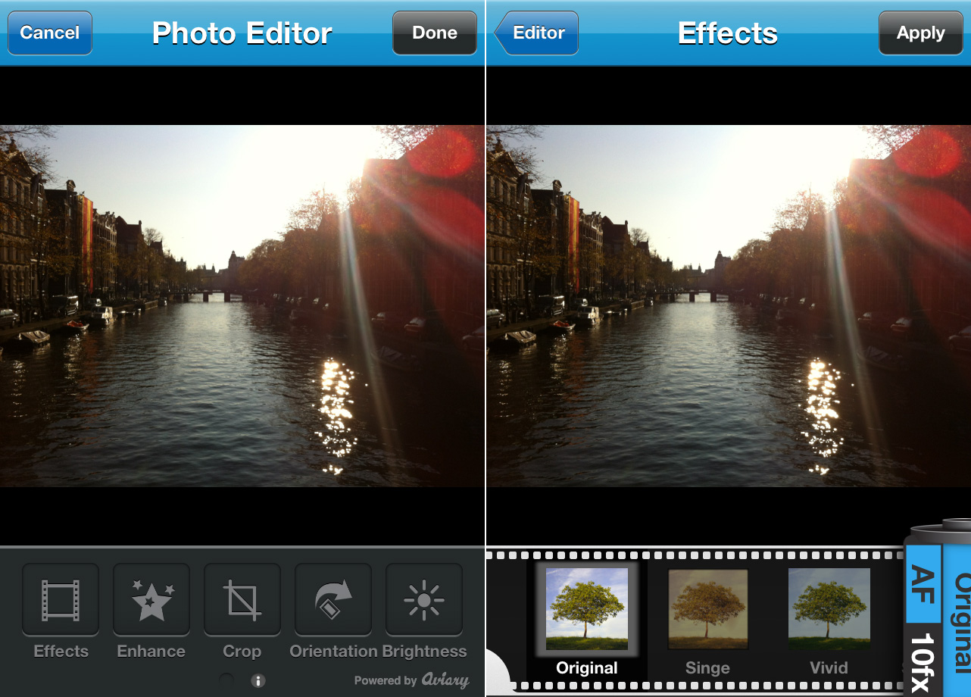Open the Orientation rotate tool
Image resolution: width=971 pixels, height=697 pixels.
click(333, 599)
